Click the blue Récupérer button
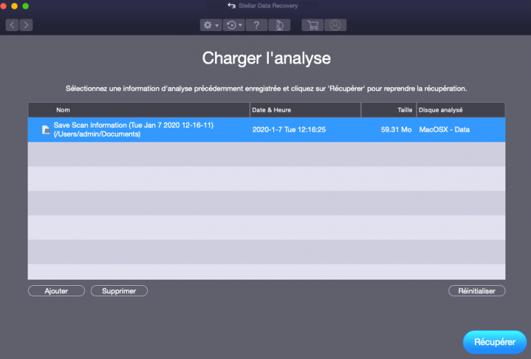Viewport: 531px width, 359px height. 494,342
